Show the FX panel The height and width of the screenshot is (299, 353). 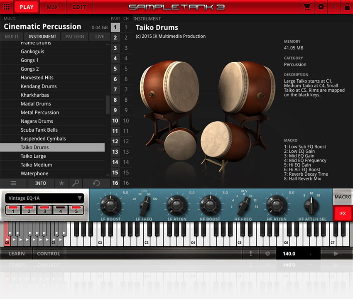coord(343,213)
